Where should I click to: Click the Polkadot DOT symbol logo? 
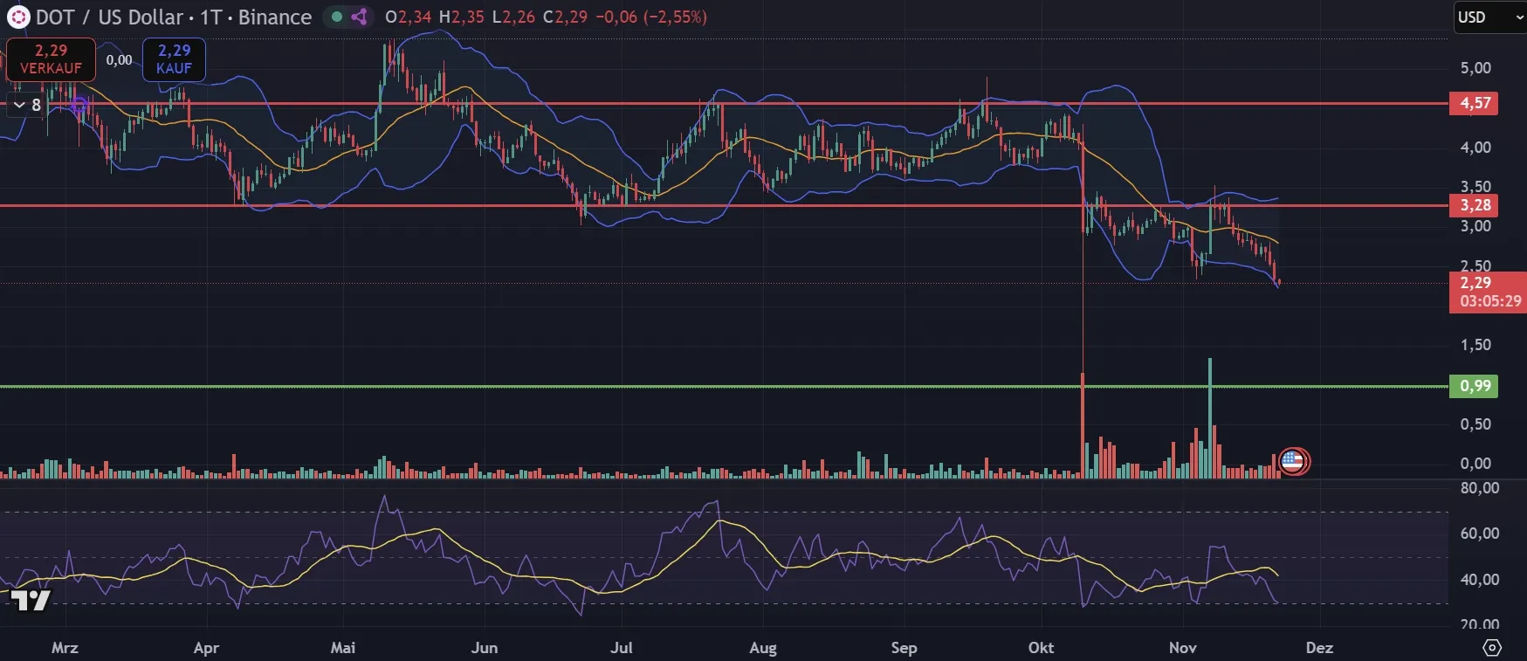pyautogui.click(x=17, y=17)
